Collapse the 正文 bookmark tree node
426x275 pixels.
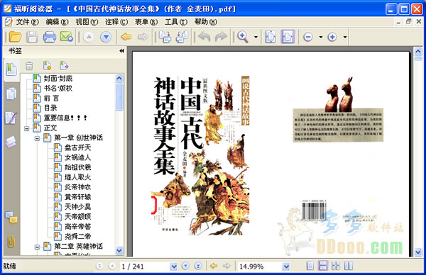pos(27,128)
